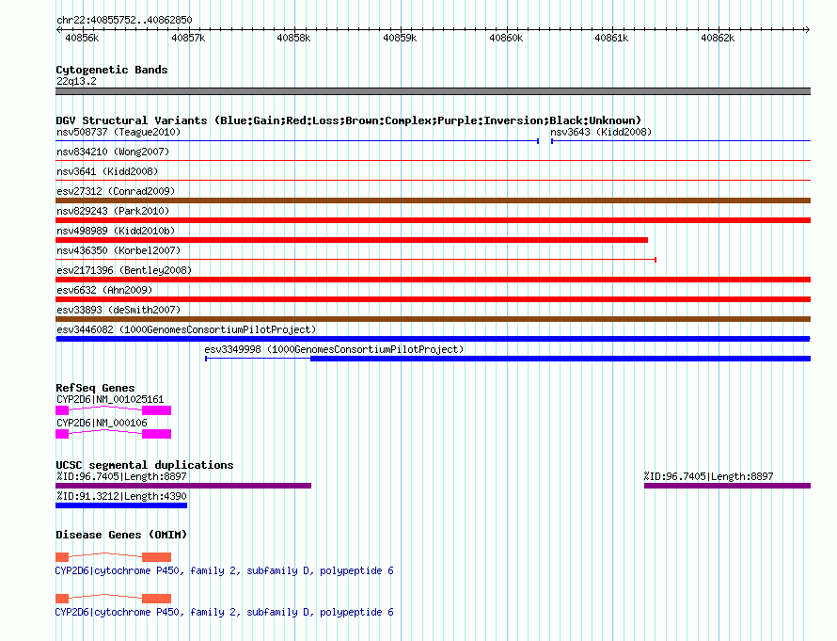The image size is (837, 641).
Task: Open the second CYP2D6 cytochrome P450 link
Action: click(x=224, y=612)
